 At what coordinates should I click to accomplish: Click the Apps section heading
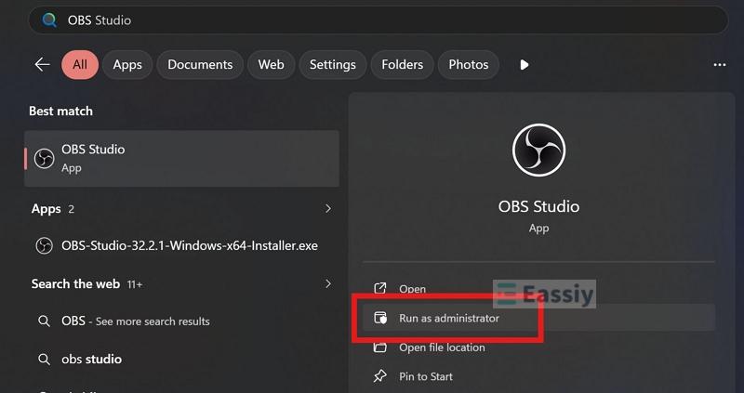click(x=46, y=209)
